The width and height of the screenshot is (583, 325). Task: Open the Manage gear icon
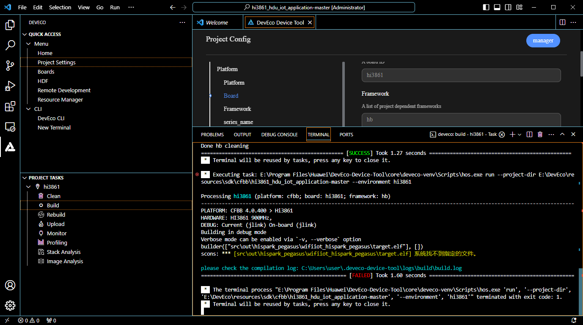click(10, 306)
